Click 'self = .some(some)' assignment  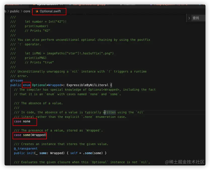click(x=87, y=153)
